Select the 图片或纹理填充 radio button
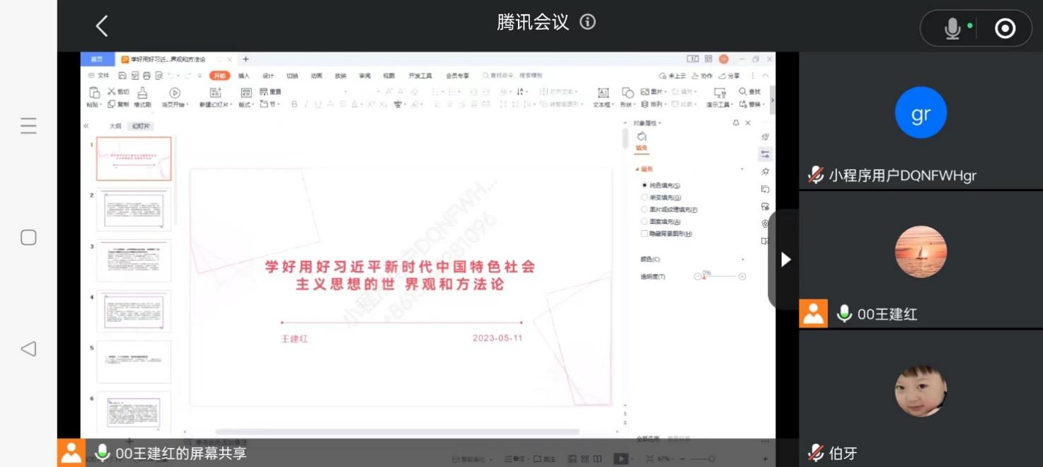Image resolution: width=1043 pixels, height=467 pixels. pos(644,209)
